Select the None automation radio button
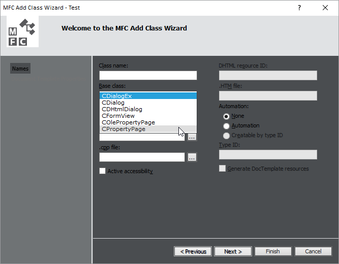 [226, 116]
